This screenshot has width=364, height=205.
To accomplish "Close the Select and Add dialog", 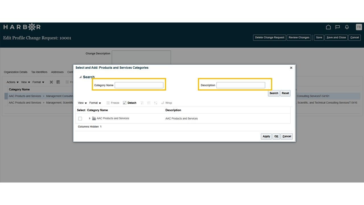I will click(291, 68).
